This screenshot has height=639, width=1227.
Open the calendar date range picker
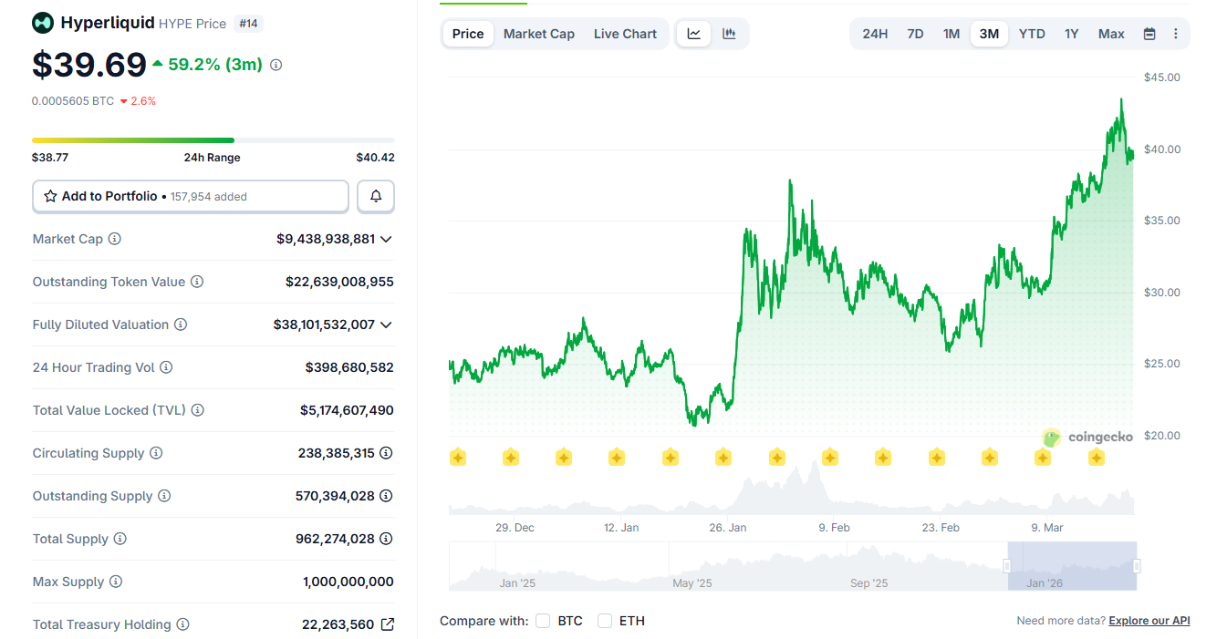(1148, 33)
